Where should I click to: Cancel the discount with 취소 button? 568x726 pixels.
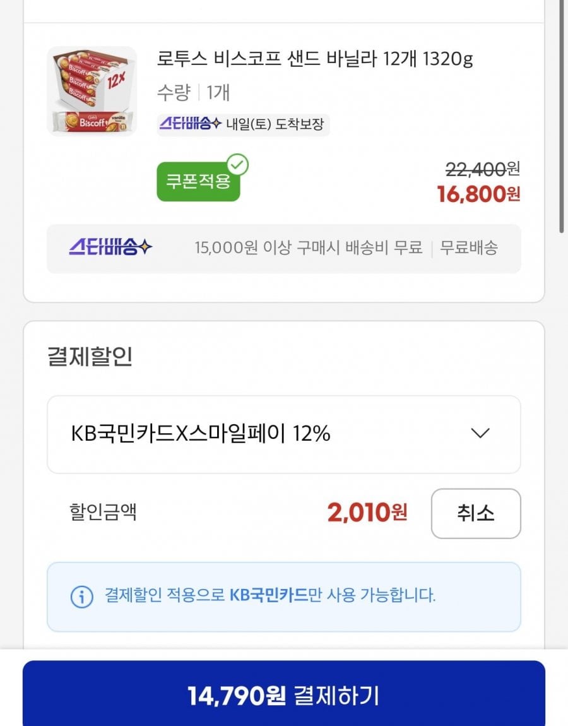[x=476, y=513]
